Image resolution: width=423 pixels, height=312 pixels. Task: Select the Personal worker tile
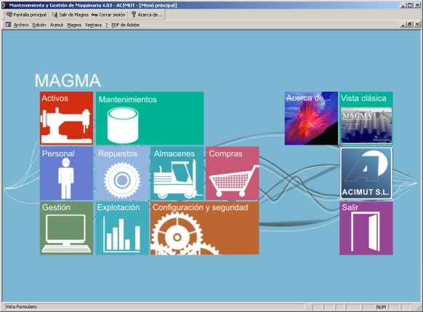tap(66, 173)
